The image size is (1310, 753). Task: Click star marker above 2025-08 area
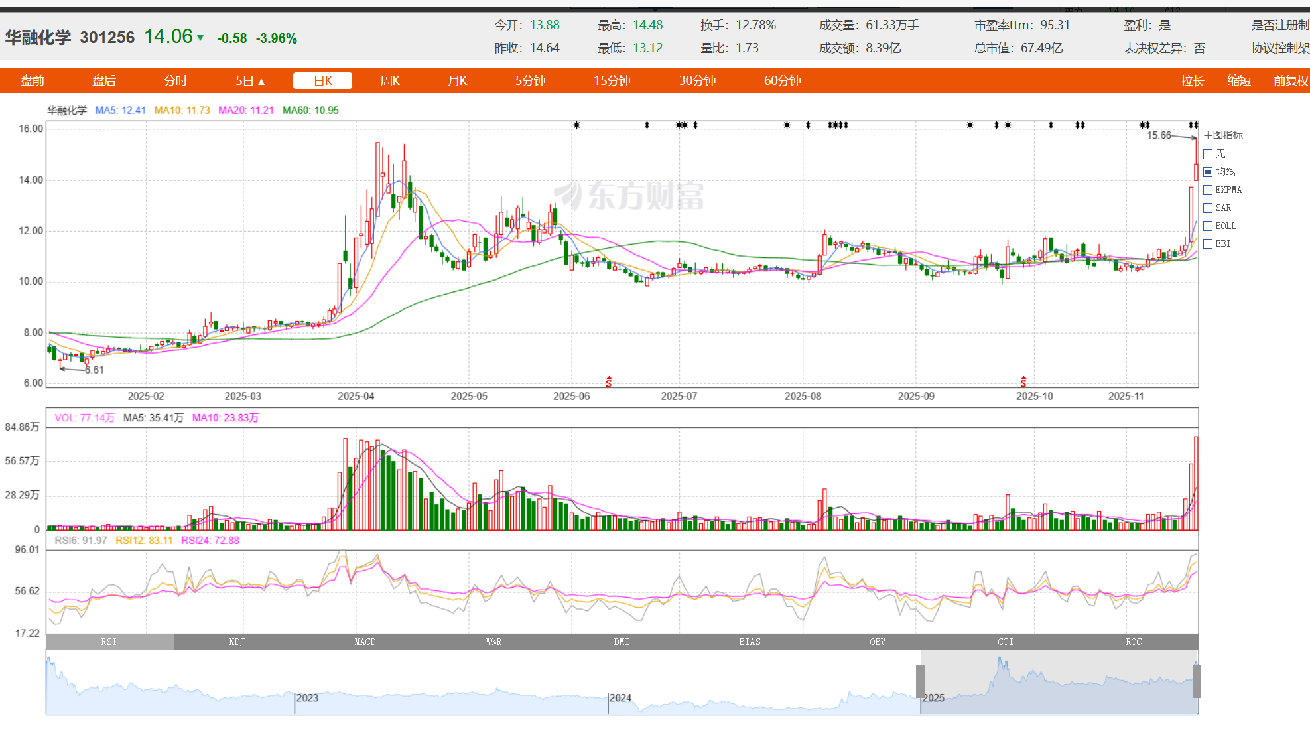click(x=787, y=125)
